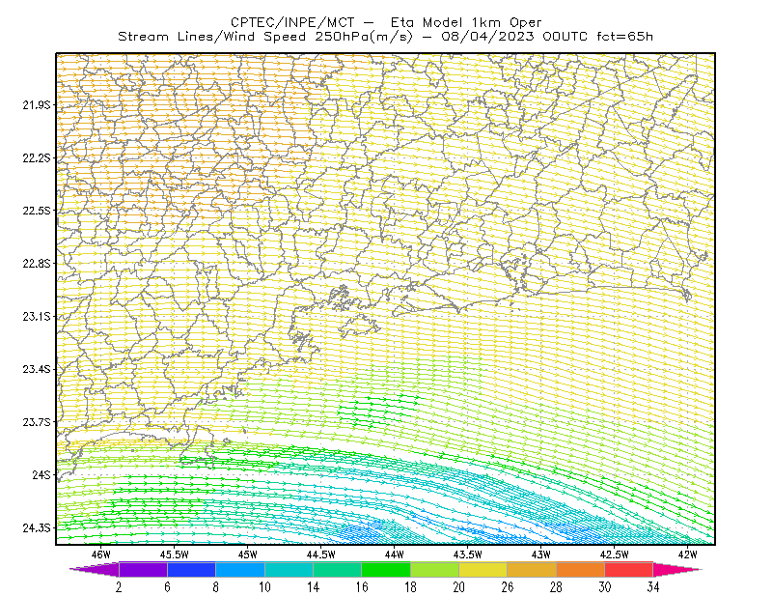Click the purple left arrow of colorbar
This screenshot has width=772, height=597.
pos(95,569)
